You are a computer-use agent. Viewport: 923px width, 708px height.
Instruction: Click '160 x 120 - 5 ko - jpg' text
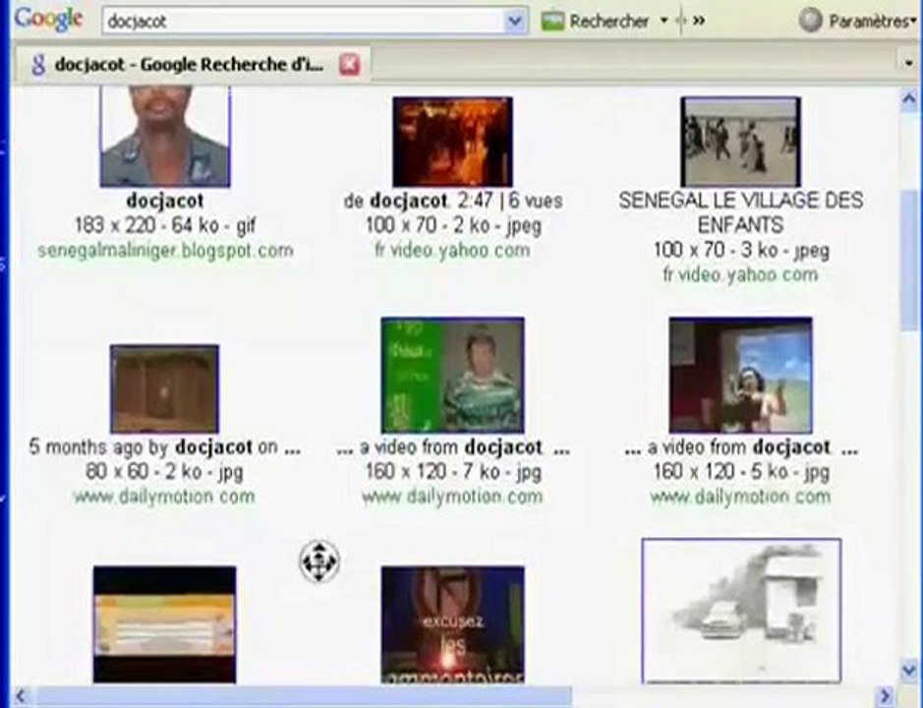740,472
